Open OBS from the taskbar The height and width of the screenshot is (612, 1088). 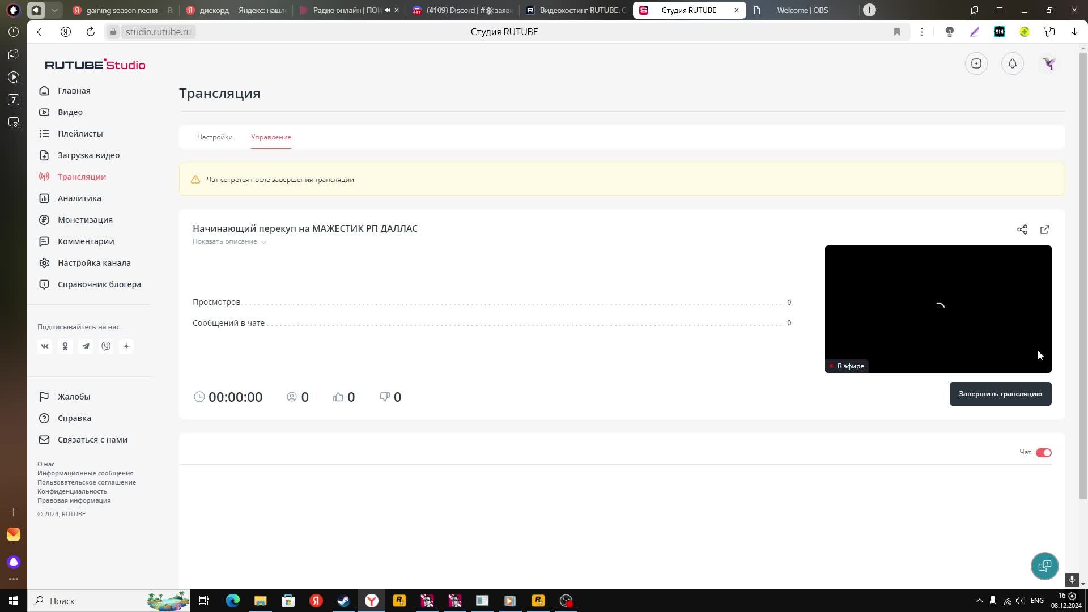566,601
